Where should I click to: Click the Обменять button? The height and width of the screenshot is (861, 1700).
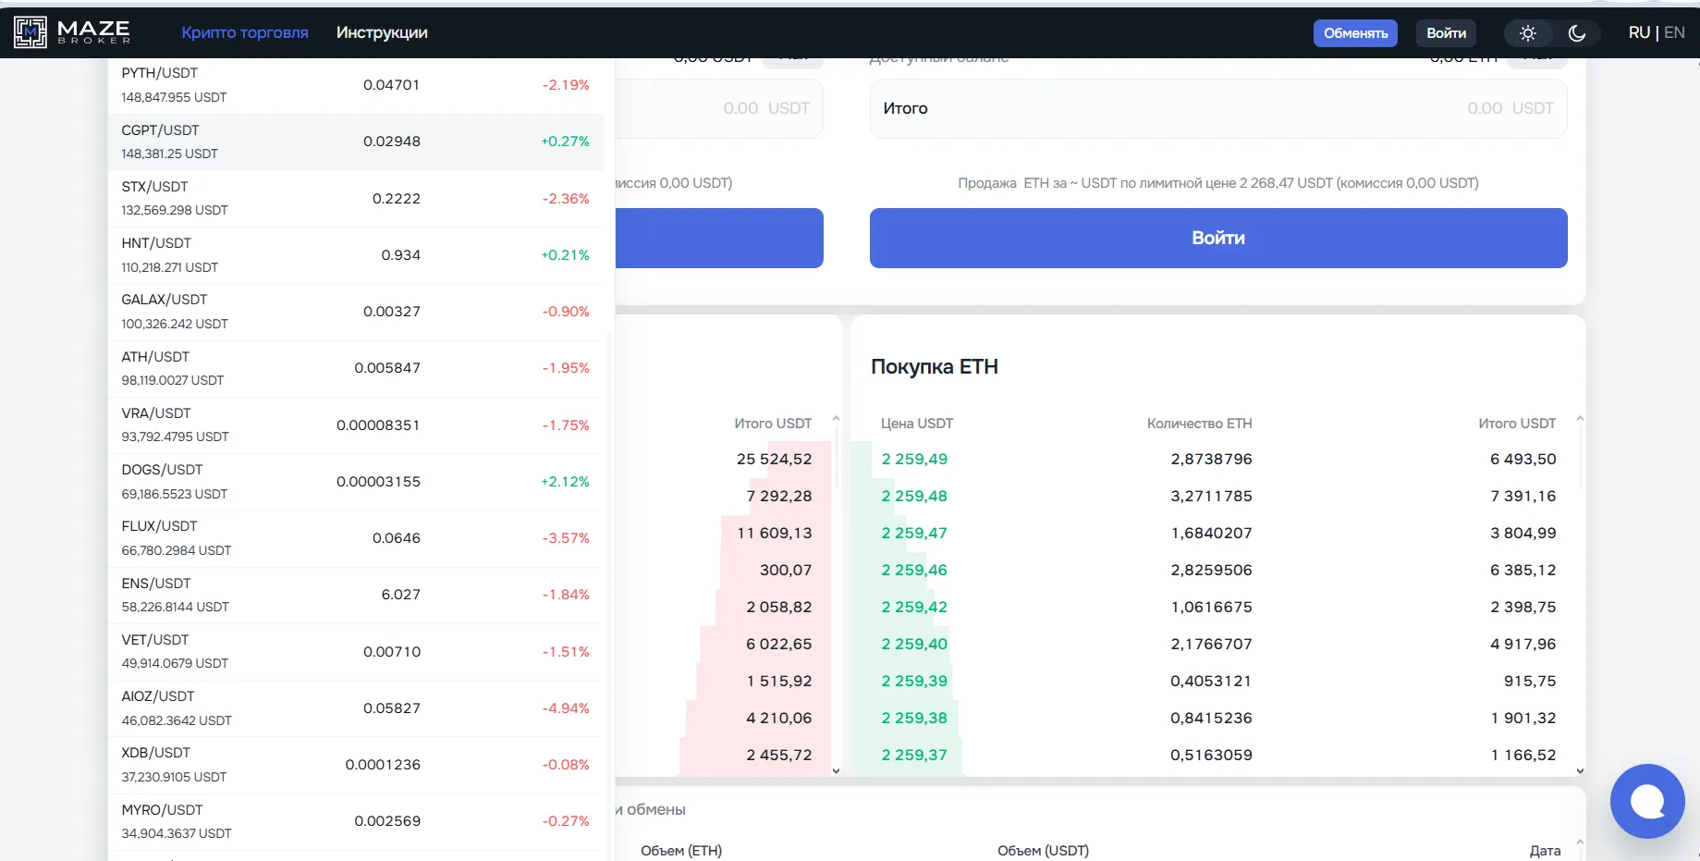(x=1355, y=33)
